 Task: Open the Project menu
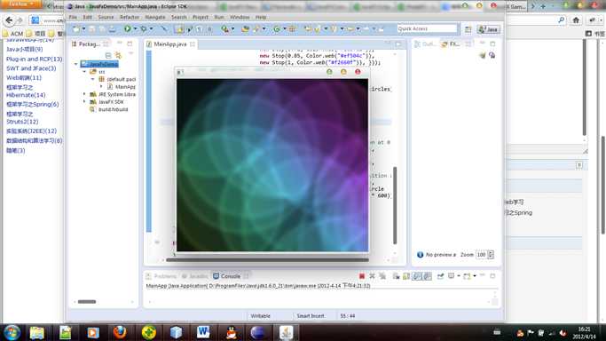pyautogui.click(x=201, y=17)
